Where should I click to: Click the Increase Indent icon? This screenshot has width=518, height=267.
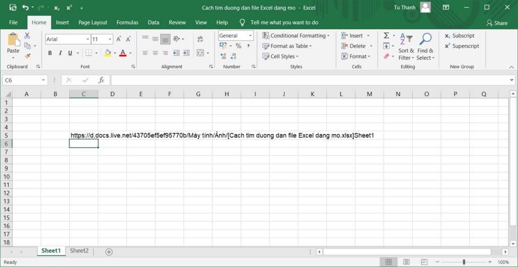pyautogui.click(x=185, y=53)
